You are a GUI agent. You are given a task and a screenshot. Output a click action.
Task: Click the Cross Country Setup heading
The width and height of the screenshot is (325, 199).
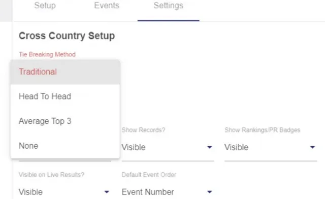(67, 36)
